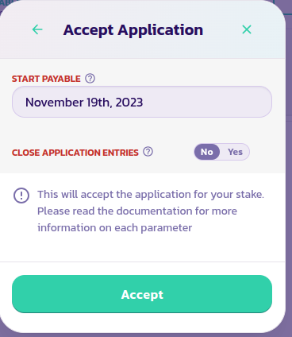Viewport: 292px width, 337px height.
Task: Click the Accept Application title text
Action: (133, 30)
